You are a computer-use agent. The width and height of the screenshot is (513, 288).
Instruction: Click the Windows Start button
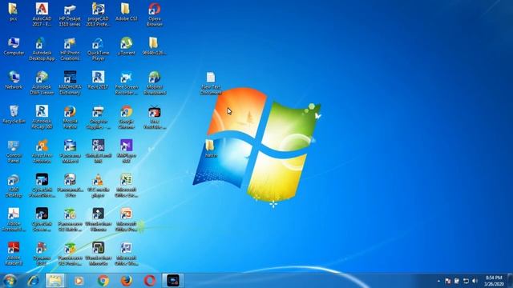(10, 281)
